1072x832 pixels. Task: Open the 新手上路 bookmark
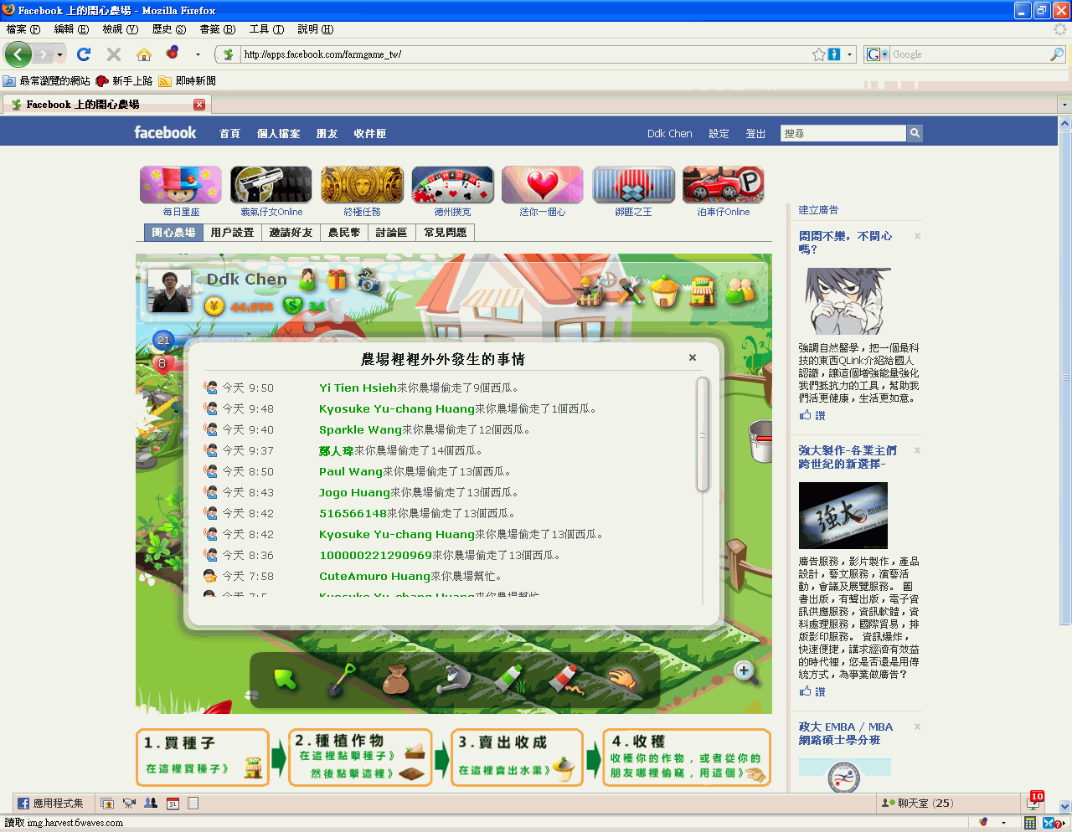click(x=124, y=81)
